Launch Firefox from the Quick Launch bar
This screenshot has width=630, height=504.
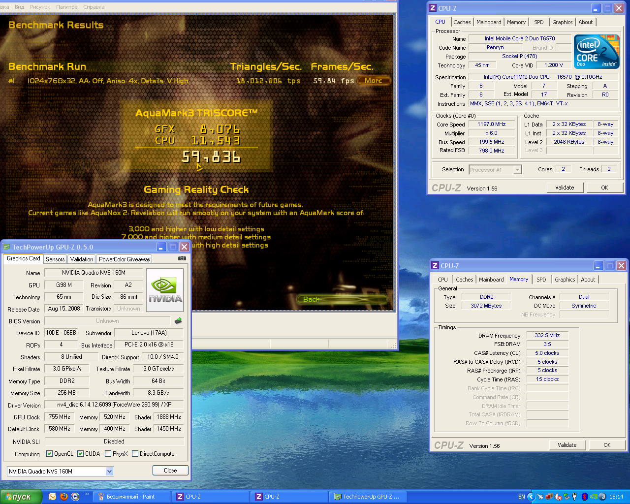tap(64, 497)
